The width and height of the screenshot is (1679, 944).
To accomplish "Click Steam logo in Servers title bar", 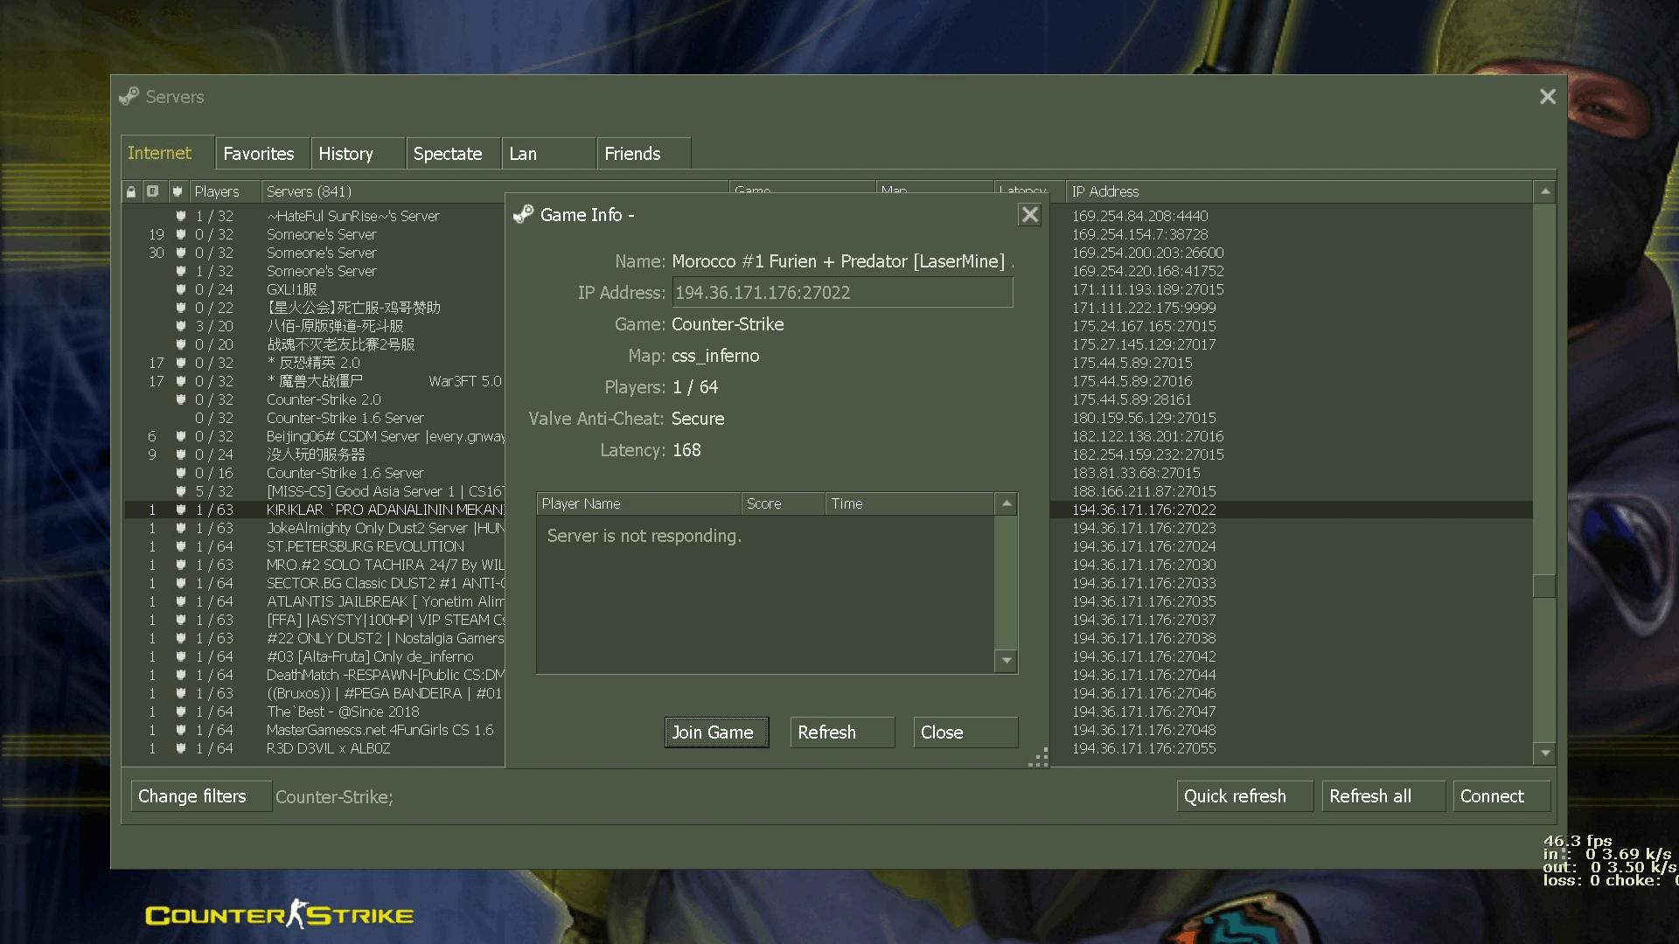I will (129, 96).
